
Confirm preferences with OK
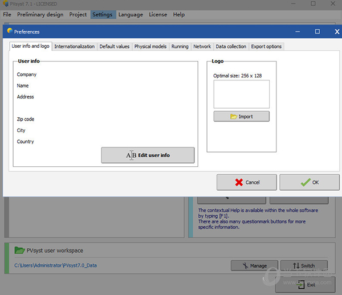click(x=309, y=182)
